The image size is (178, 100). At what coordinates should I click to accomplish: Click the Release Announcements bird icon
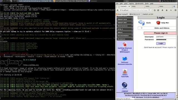click(125, 59)
